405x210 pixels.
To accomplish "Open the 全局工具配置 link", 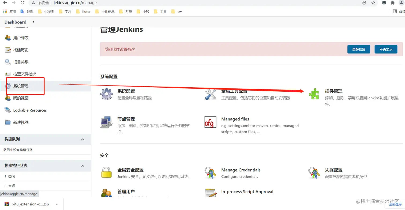I will click(234, 91).
